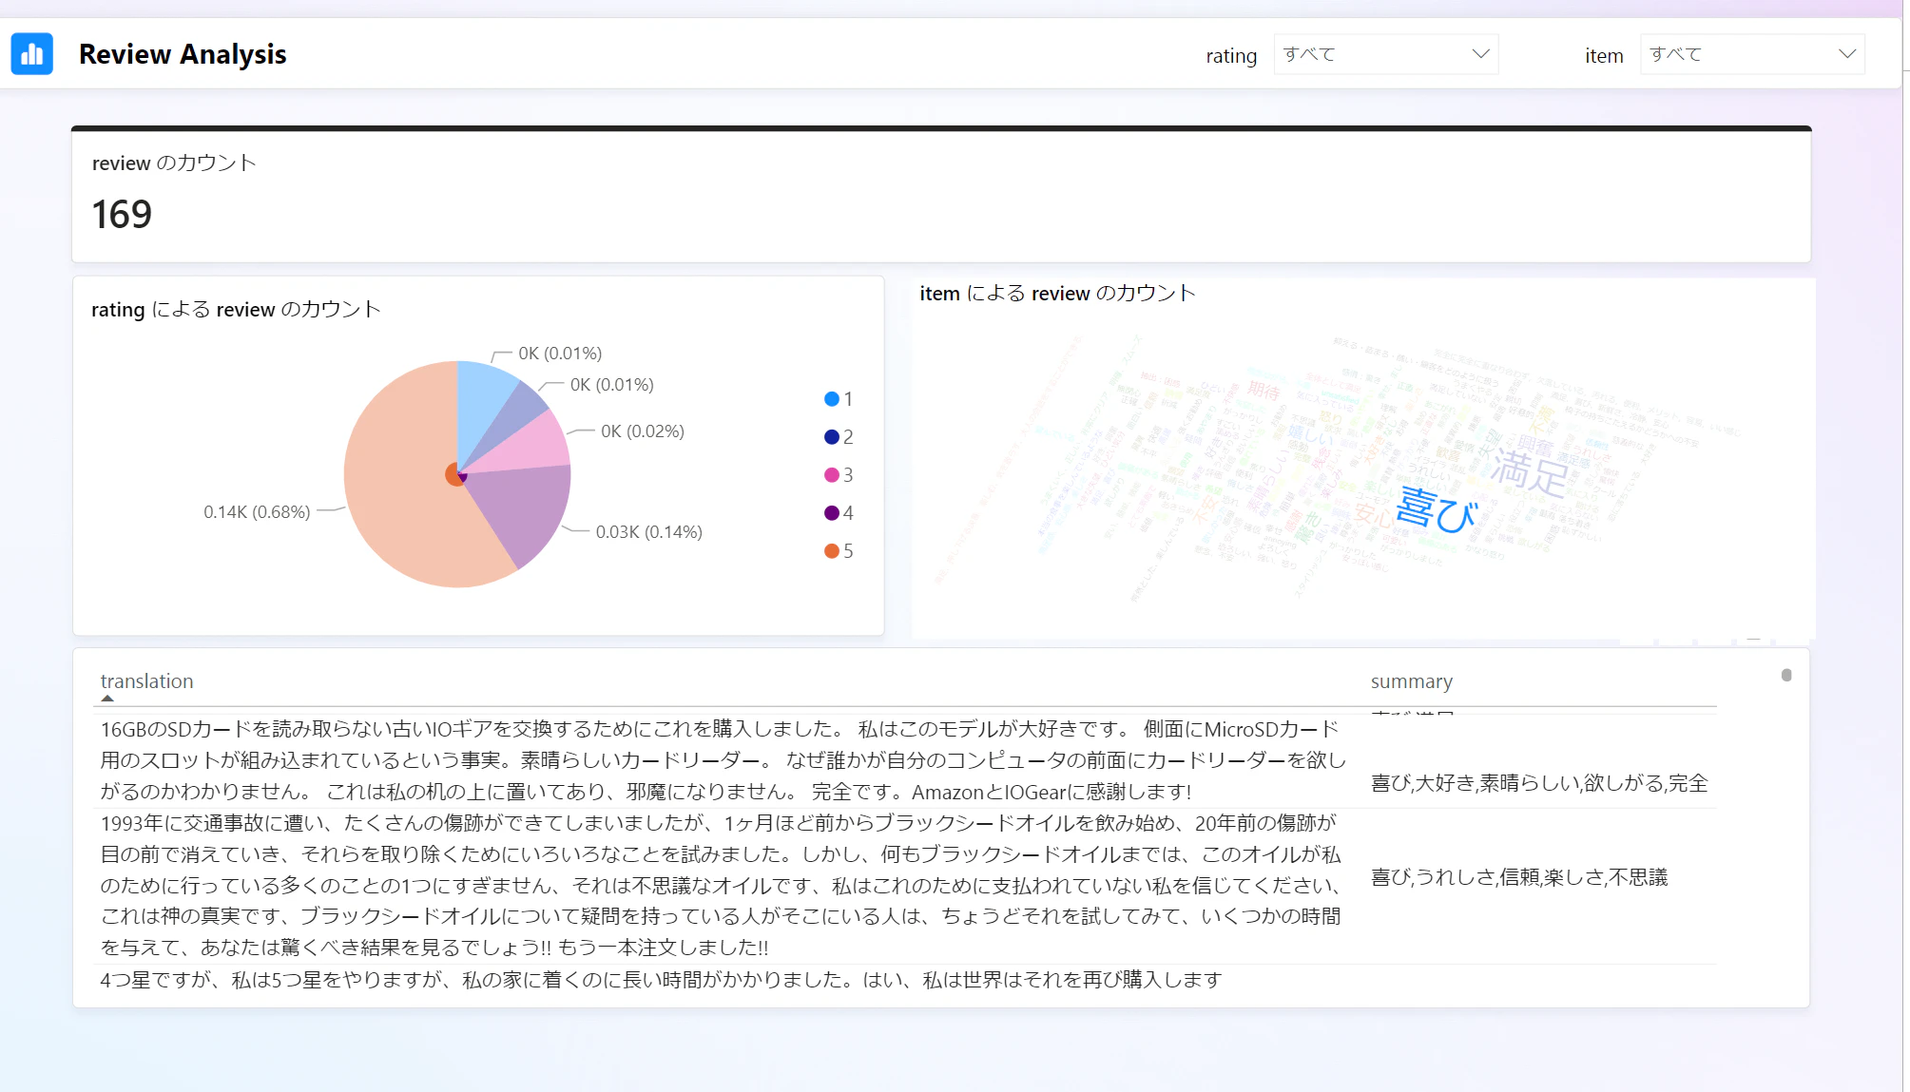The width and height of the screenshot is (1910, 1092).
Task: Sort table by translation column header
Action: (146, 681)
